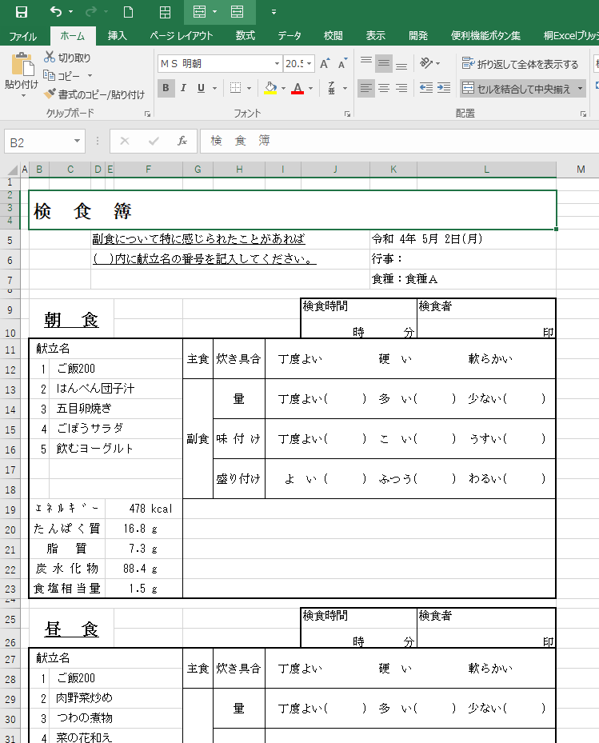Show phonetic ruby settings icon
Viewport: 599px width, 743px height.
tap(332, 88)
